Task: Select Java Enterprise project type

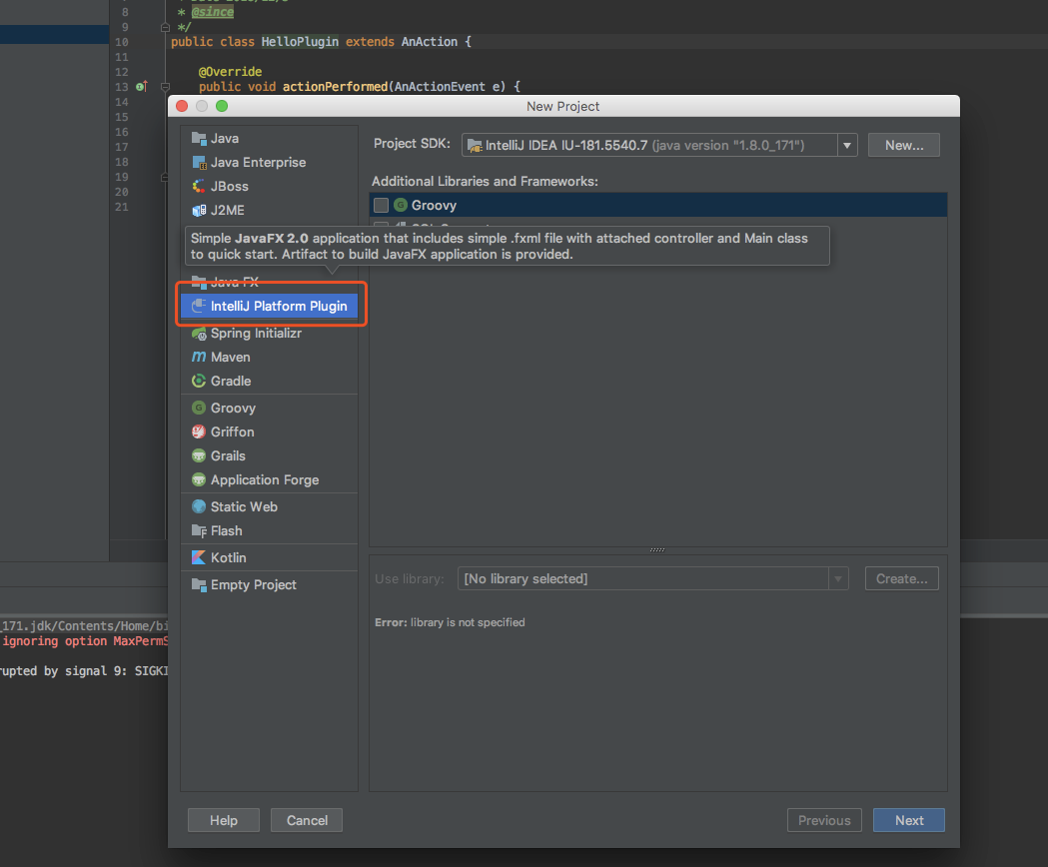Action: click(269, 163)
